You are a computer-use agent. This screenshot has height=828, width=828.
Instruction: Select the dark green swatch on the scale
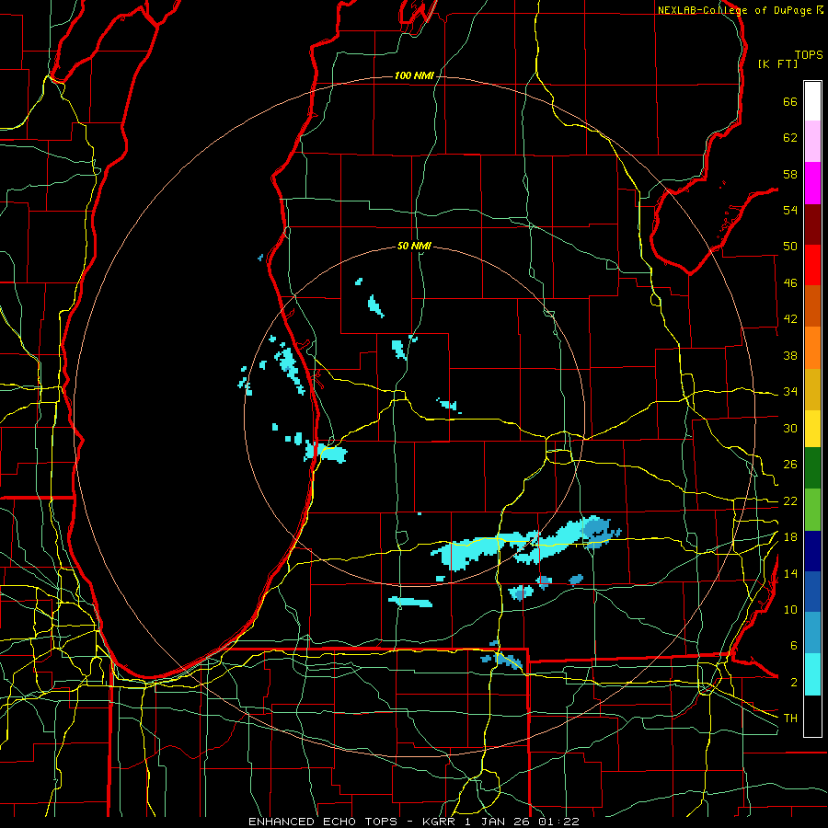(812, 468)
